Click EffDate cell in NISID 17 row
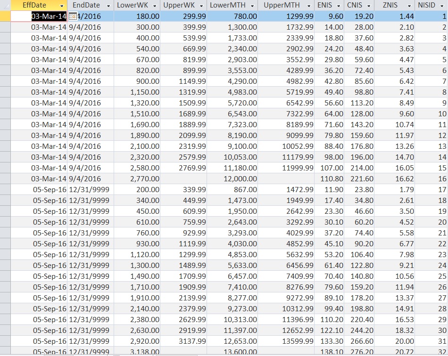Image resolution: width=448 pixels, height=356 pixels. 39,190
